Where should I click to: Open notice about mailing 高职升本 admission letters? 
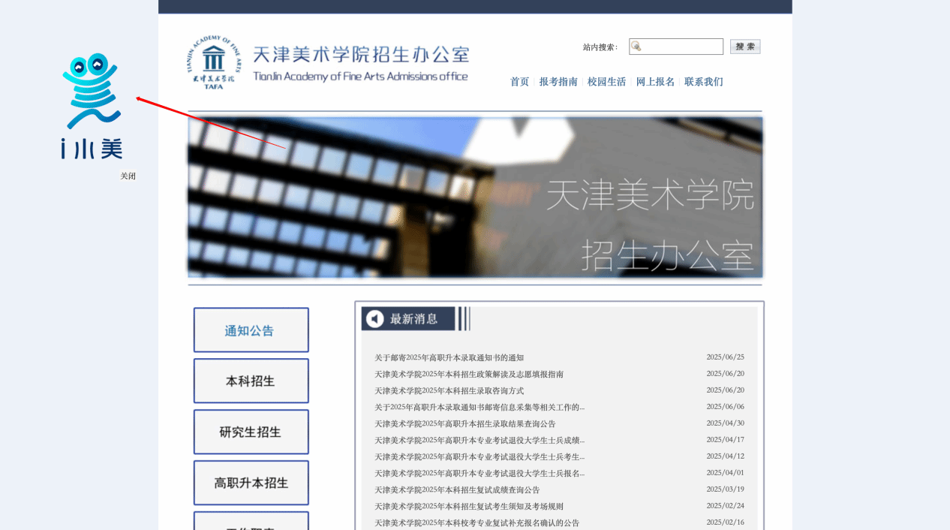(449, 358)
